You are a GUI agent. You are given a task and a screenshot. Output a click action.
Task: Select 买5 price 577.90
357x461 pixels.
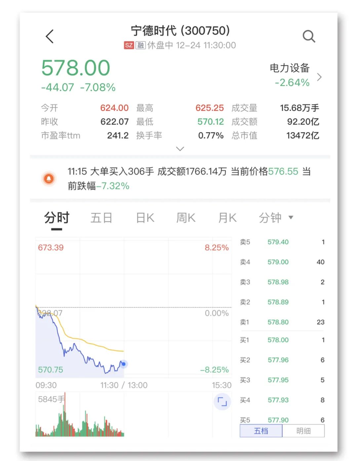tap(278, 420)
